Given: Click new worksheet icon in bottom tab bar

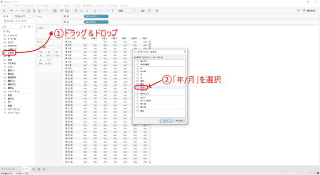Looking at the screenshot, I should pyautogui.click(x=34, y=169).
